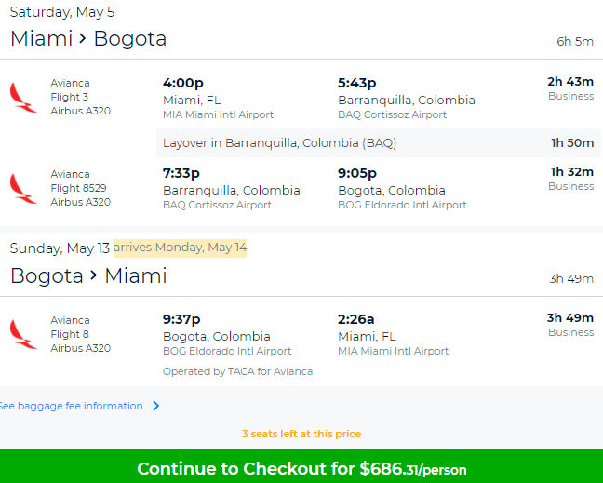Image resolution: width=603 pixels, height=483 pixels.
Task: Click the 9:05p Bogota arrival time
Action: (357, 173)
